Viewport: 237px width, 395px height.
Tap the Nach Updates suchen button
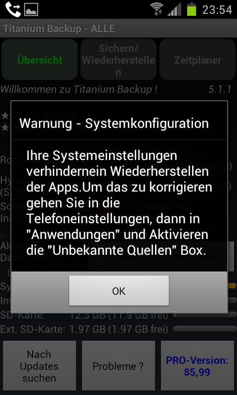pyautogui.click(x=39, y=366)
